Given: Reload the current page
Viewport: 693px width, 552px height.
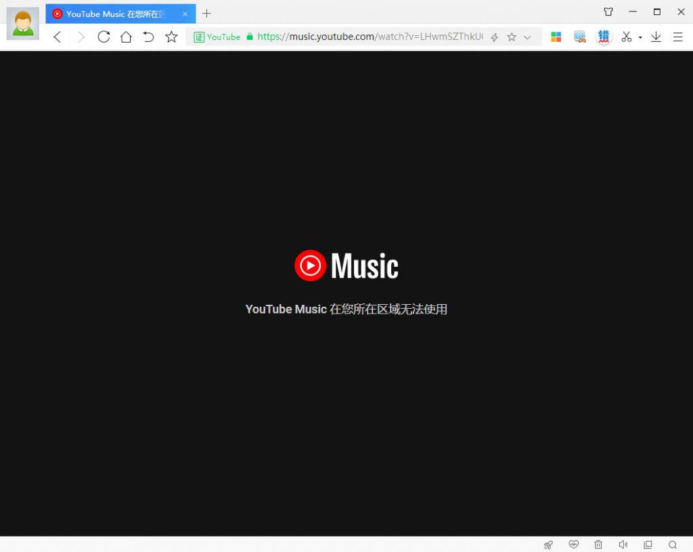Looking at the screenshot, I should point(104,37).
